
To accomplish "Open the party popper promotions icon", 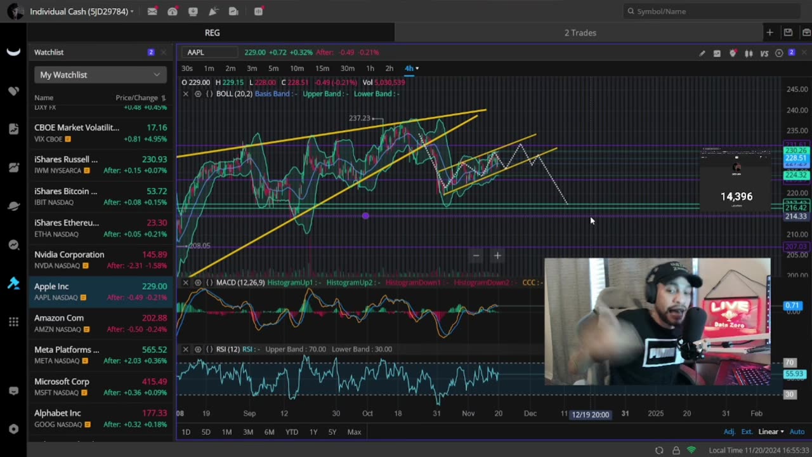I will click(213, 11).
